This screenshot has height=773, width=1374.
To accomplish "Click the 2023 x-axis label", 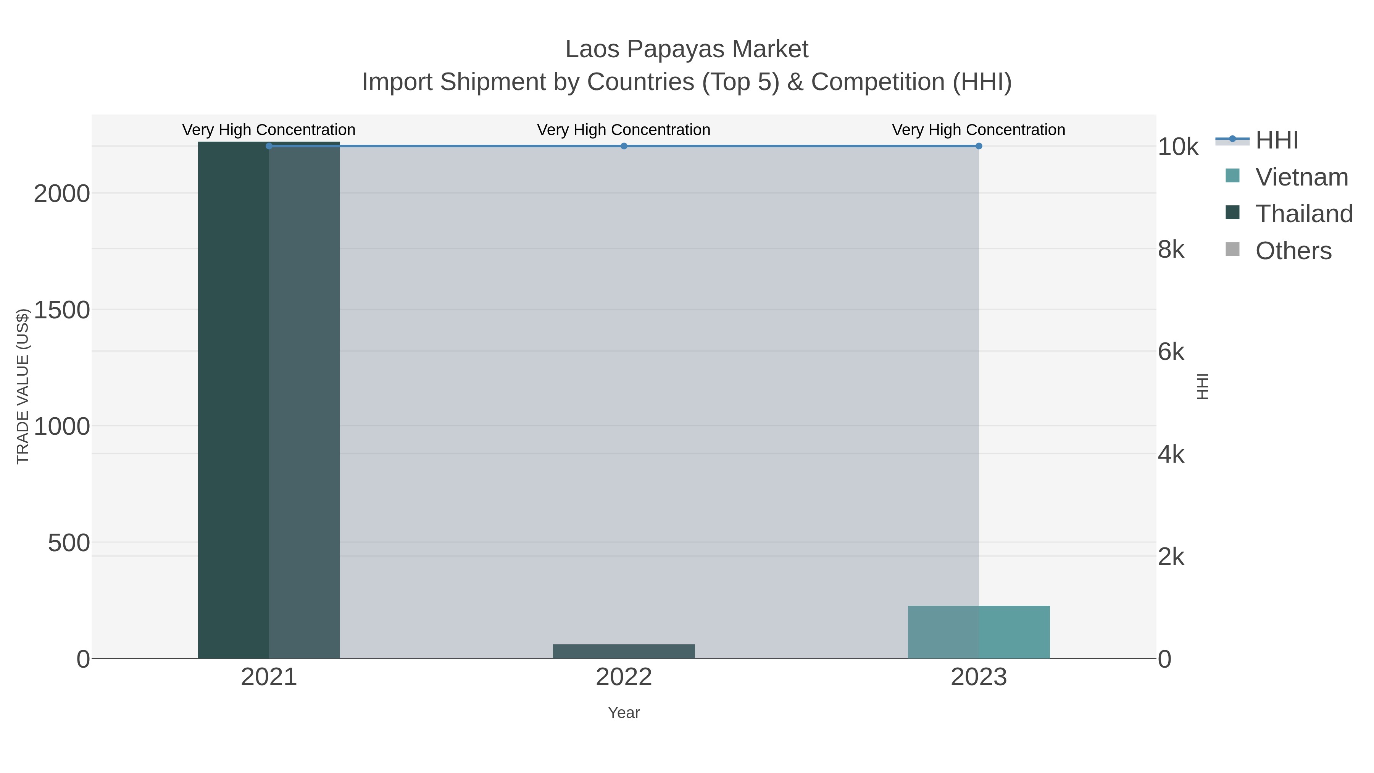I will (979, 678).
